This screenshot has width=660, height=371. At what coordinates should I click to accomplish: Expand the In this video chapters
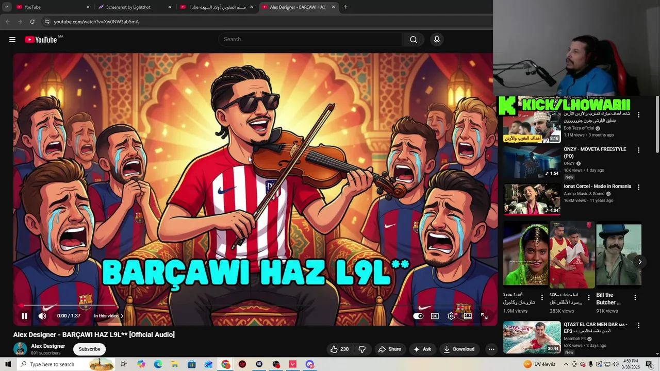[108, 316]
